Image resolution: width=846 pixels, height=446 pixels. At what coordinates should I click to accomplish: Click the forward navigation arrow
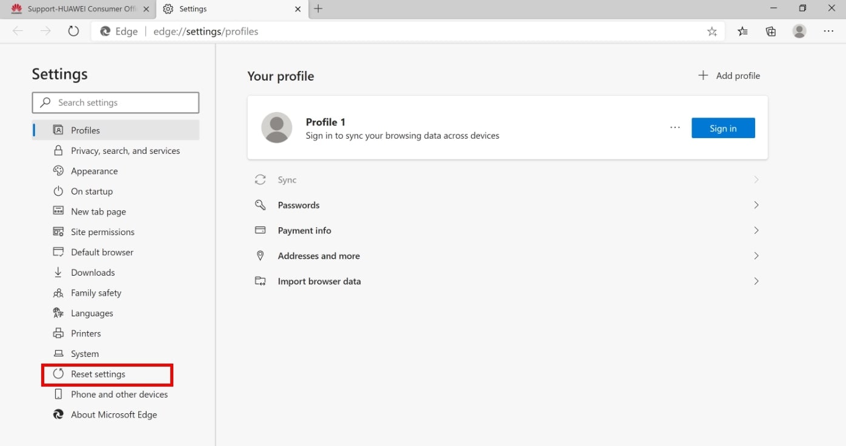click(45, 31)
